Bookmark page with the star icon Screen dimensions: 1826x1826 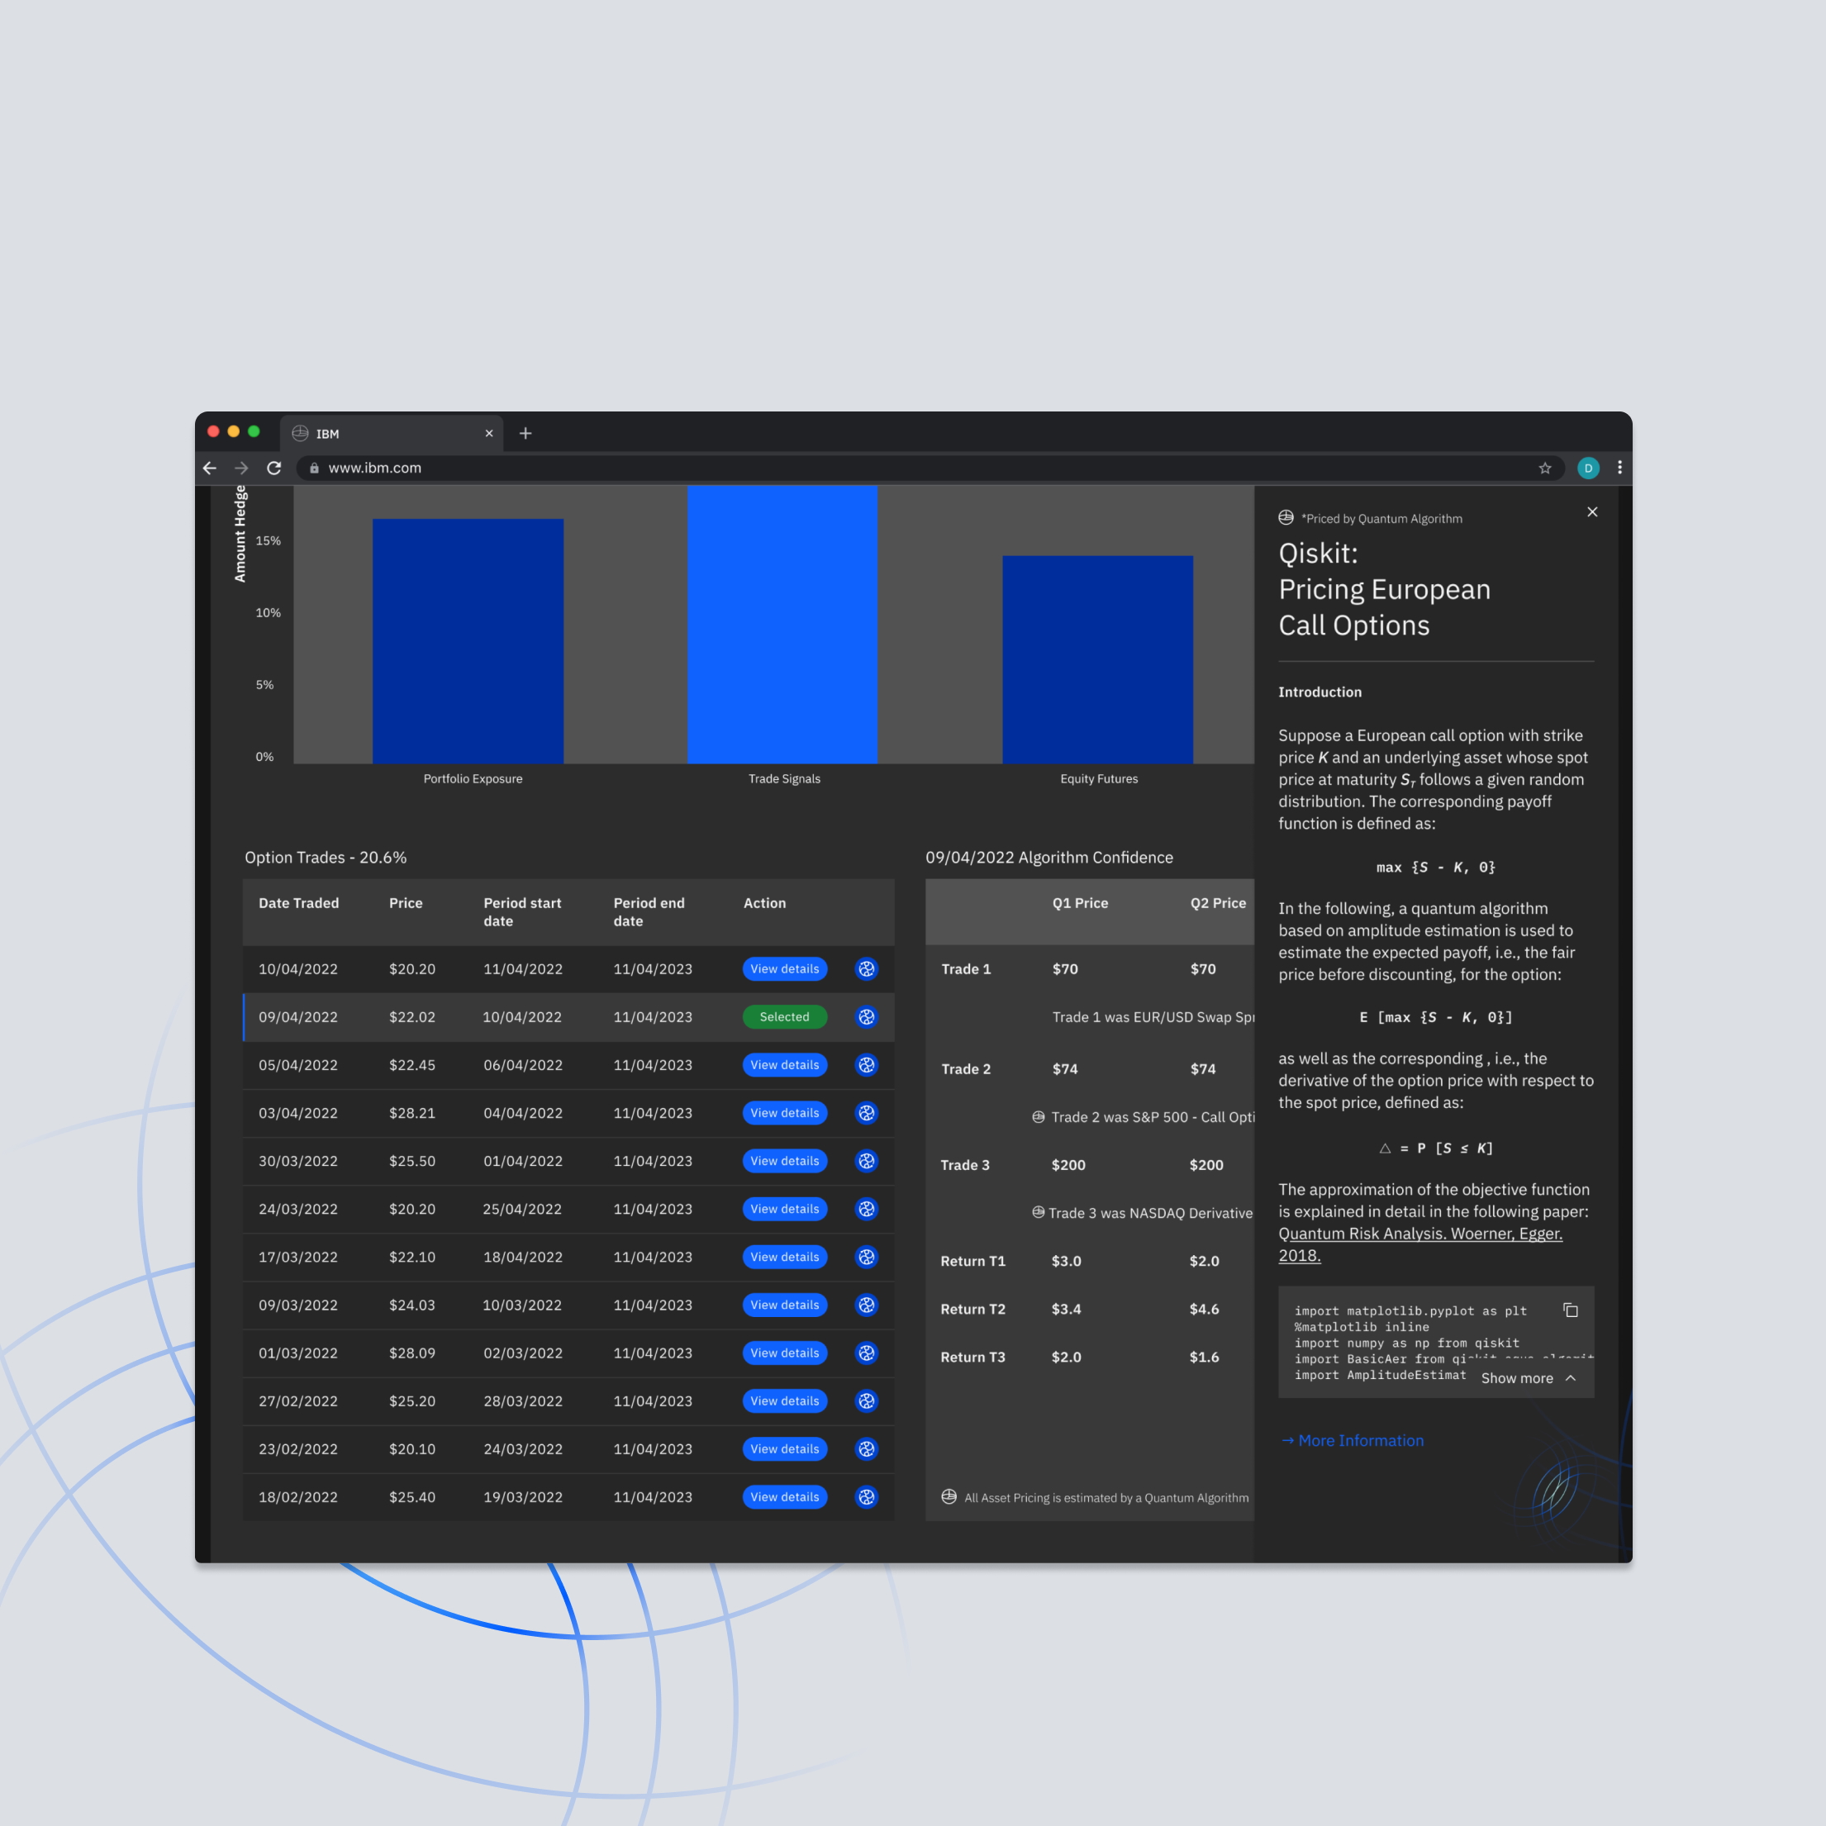pos(1544,468)
